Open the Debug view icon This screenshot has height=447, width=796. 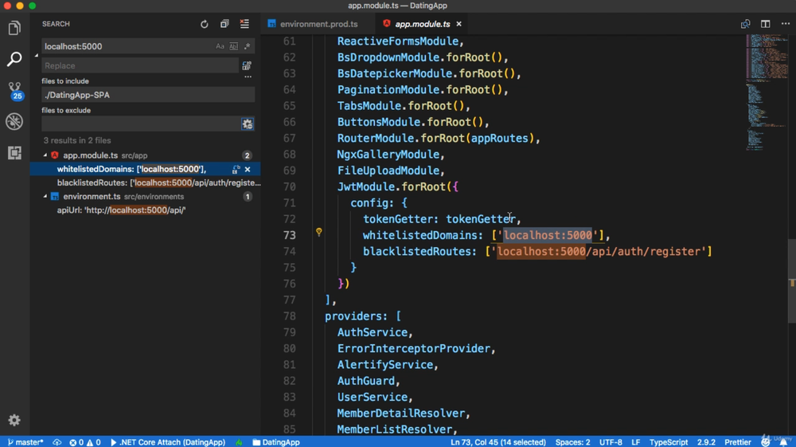point(14,121)
